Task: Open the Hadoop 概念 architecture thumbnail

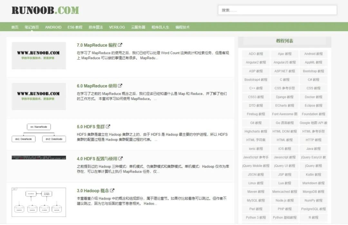Action: pyautogui.click(x=39, y=202)
